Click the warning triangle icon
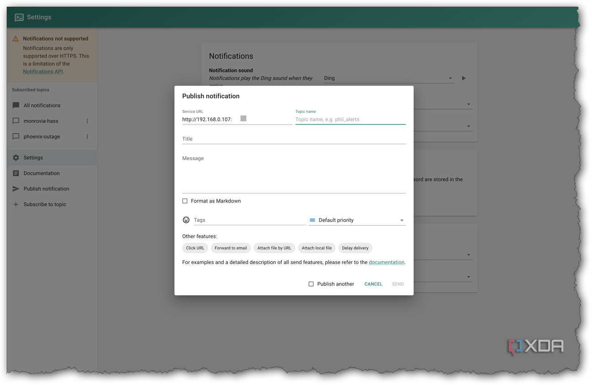 tap(16, 39)
